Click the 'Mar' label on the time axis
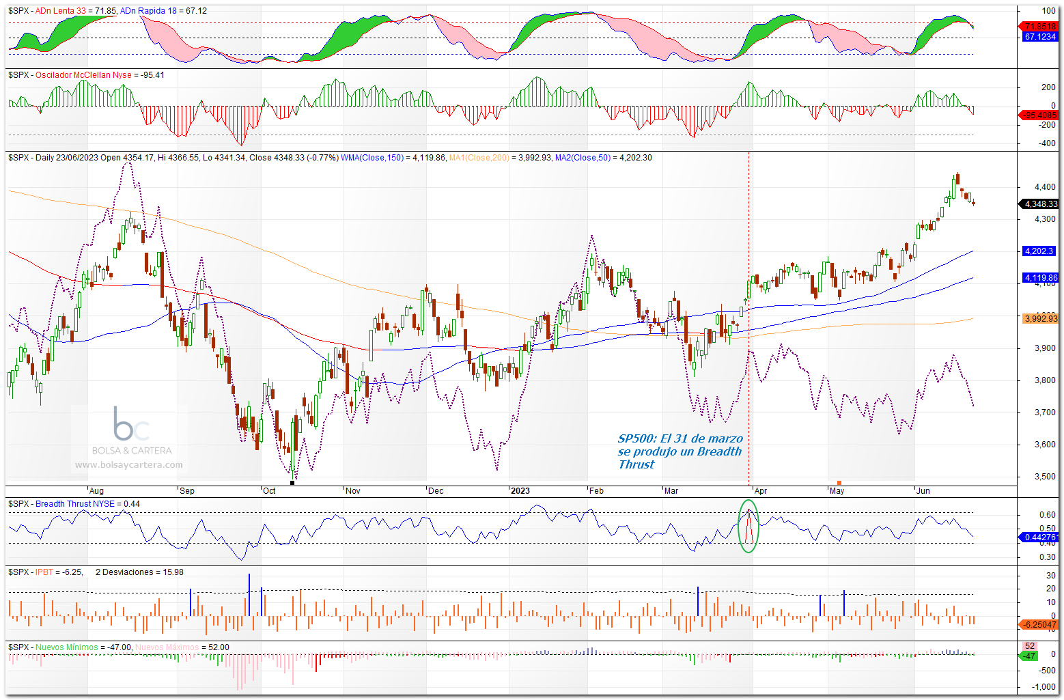The image size is (1064, 700). point(671,491)
